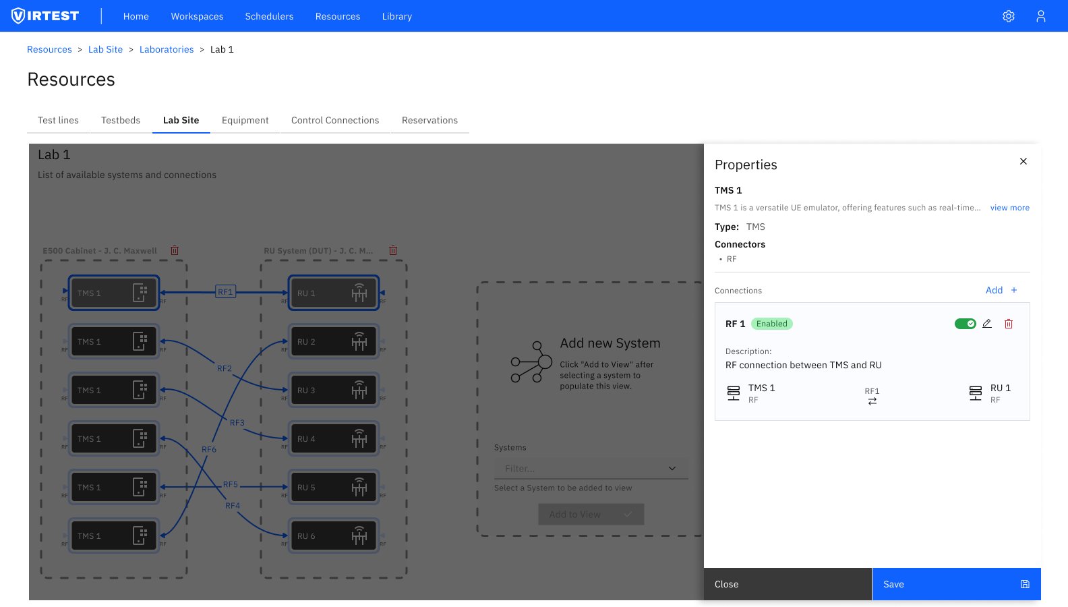The height and width of the screenshot is (607, 1068).
Task: Navigate to Laboratories breadcrumb link
Action: click(167, 49)
